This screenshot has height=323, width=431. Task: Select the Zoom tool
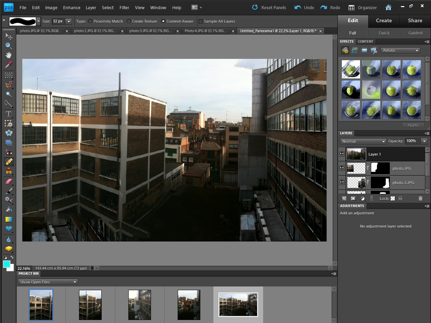click(8, 46)
